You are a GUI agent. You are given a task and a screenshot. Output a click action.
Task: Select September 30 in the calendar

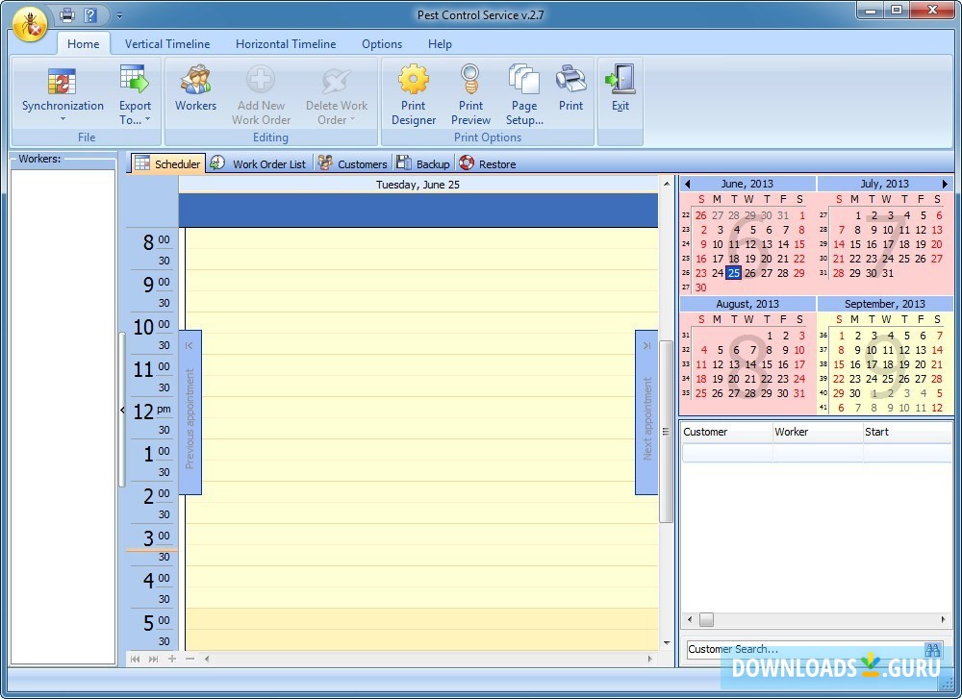[x=854, y=393]
